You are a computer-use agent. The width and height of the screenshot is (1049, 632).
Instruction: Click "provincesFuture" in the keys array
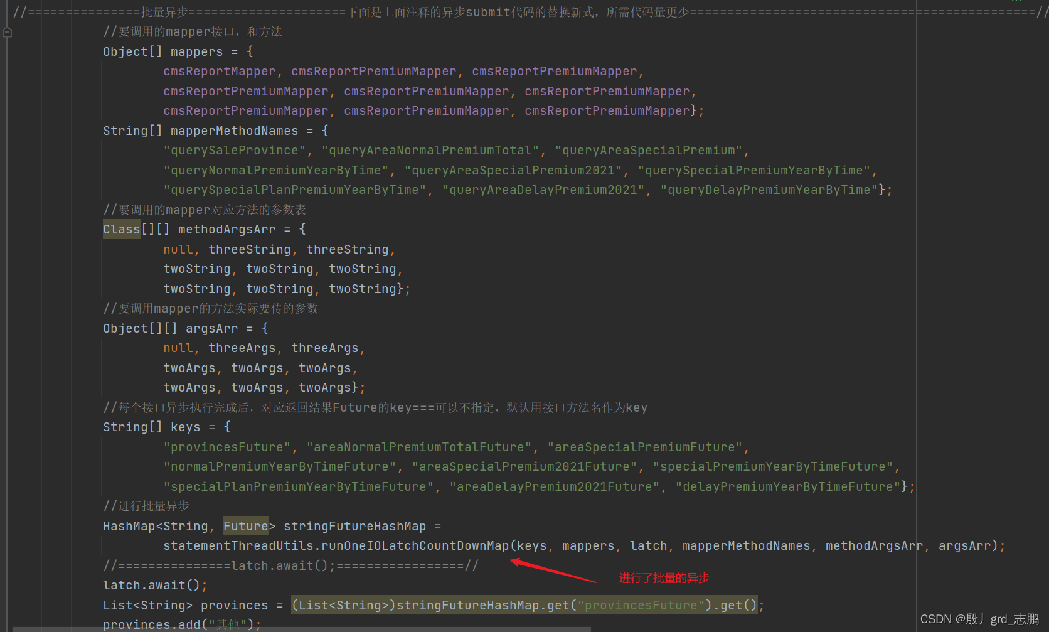pyautogui.click(x=227, y=447)
